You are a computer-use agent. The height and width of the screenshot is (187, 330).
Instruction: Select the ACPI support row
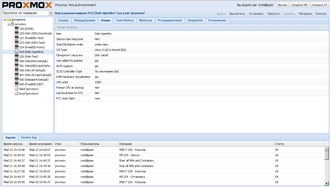[192, 66]
